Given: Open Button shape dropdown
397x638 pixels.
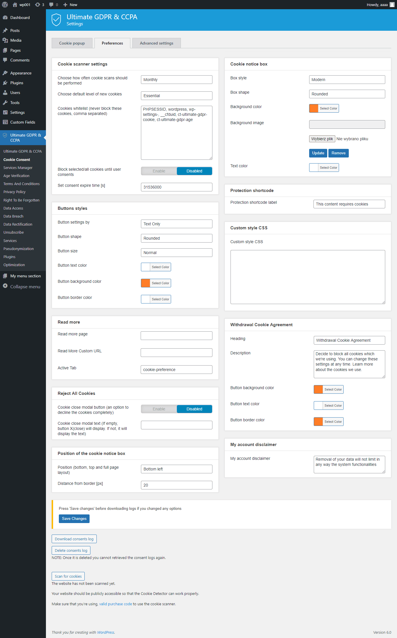Looking at the screenshot, I should [177, 238].
